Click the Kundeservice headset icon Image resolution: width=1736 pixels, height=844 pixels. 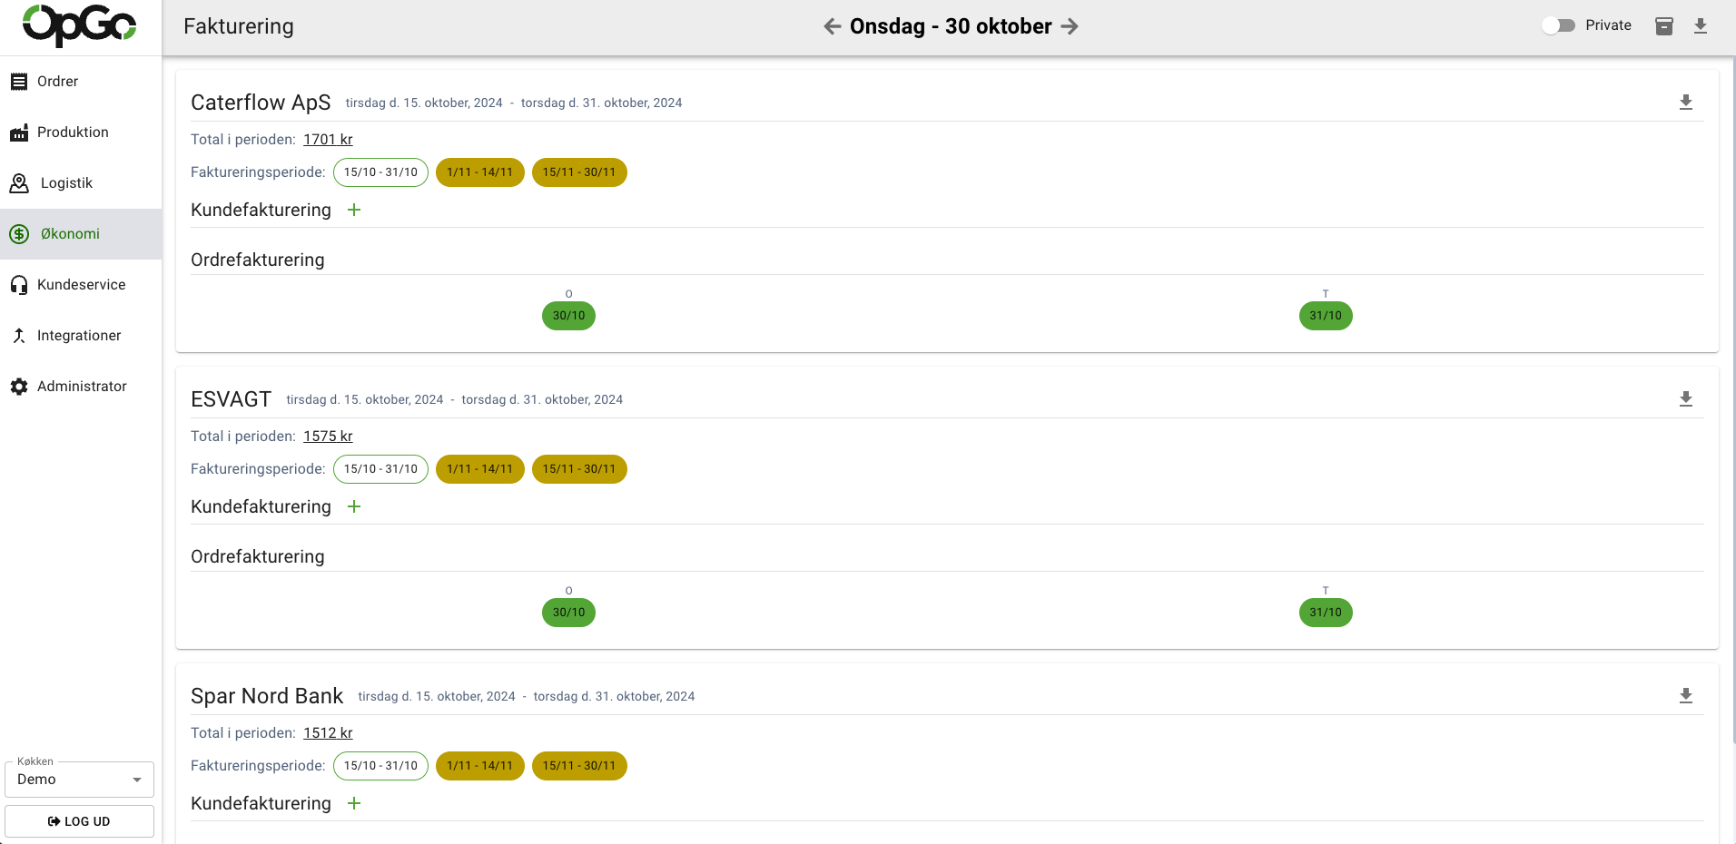(19, 285)
